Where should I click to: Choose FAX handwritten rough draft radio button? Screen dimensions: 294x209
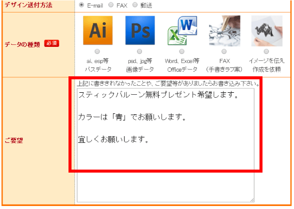[x=224, y=51]
